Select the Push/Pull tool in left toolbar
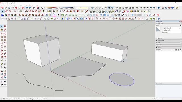 [5, 50]
